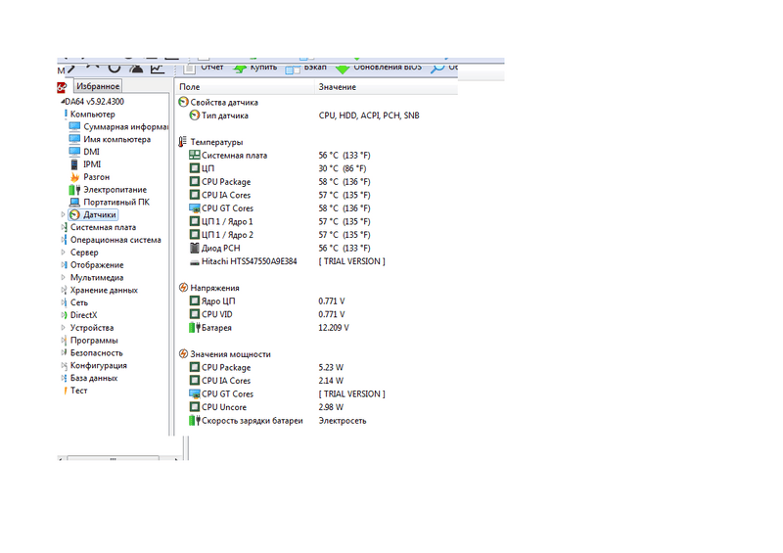Click the Портативный ПК laptop icon

click(x=75, y=203)
